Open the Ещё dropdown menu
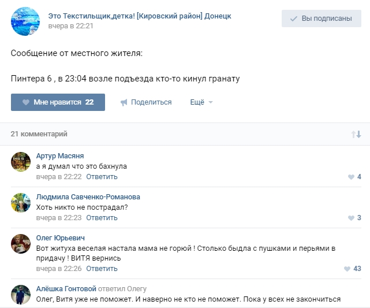The width and height of the screenshot is (370, 308). point(201,102)
